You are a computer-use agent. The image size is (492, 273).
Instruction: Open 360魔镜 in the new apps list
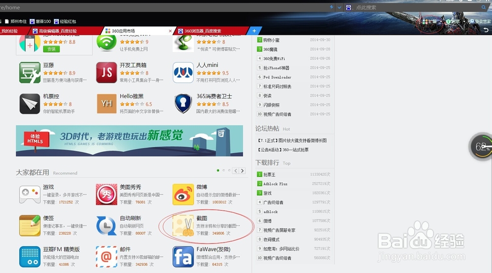pyautogui.click(x=270, y=49)
